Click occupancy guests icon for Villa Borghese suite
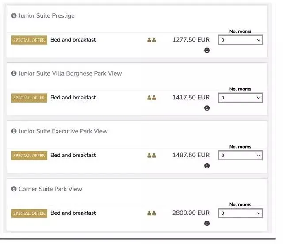 tap(151, 98)
